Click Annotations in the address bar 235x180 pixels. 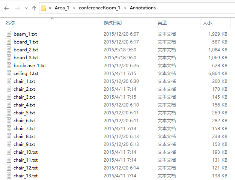tap(143, 8)
